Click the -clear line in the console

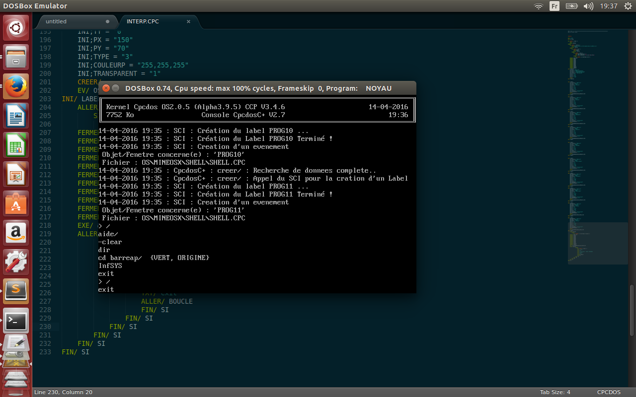point(110,242)
